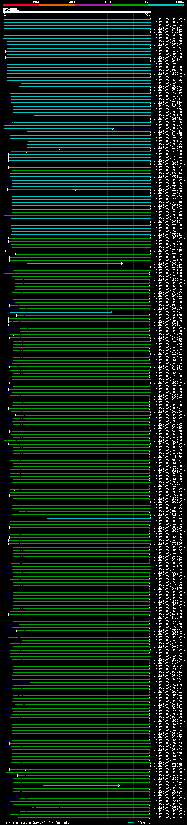Click the alignment bar for UniRef100_Q8H7F5
Screen dimensions: 187x825
(x=58, y=128)
